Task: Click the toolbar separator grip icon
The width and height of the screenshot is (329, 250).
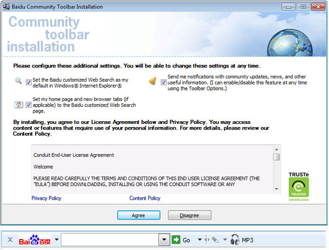Action: [207, 240]
